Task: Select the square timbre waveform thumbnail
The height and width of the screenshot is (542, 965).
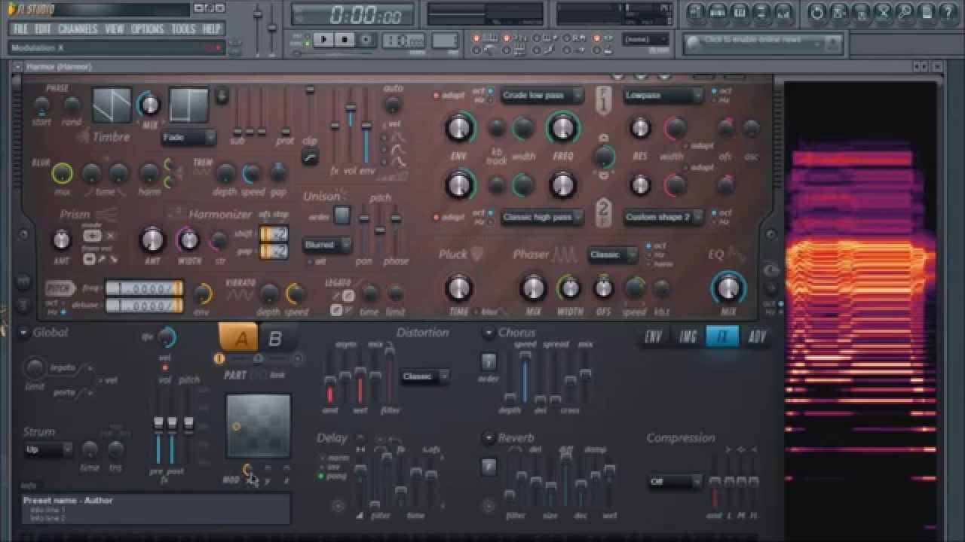Action: click(188, 105)
